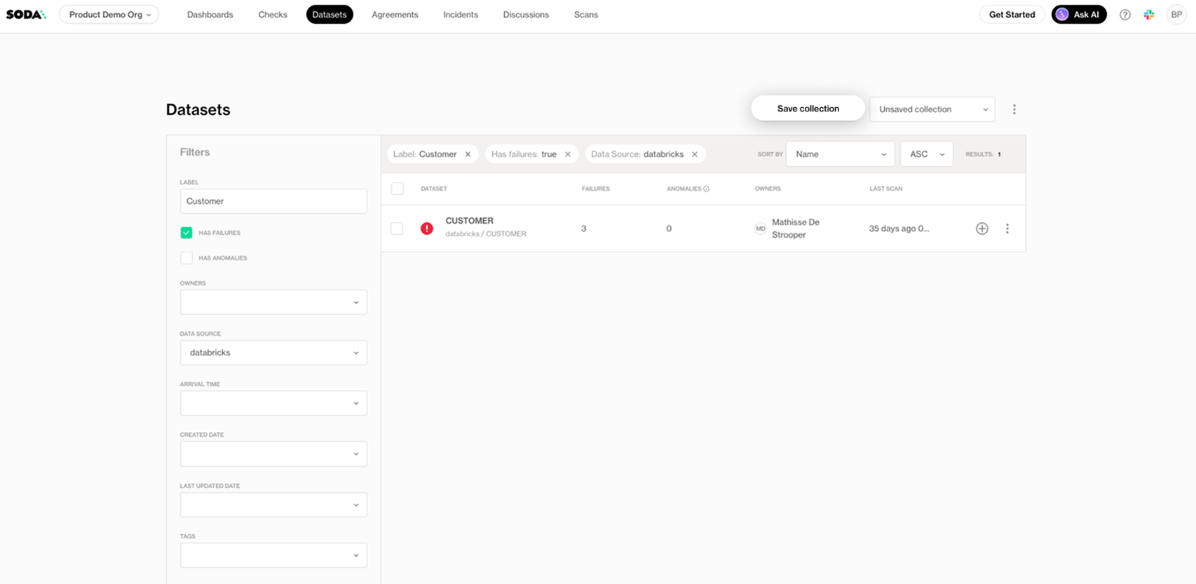Select the CUSTOMER dataset row checkbox

(397, 229)
